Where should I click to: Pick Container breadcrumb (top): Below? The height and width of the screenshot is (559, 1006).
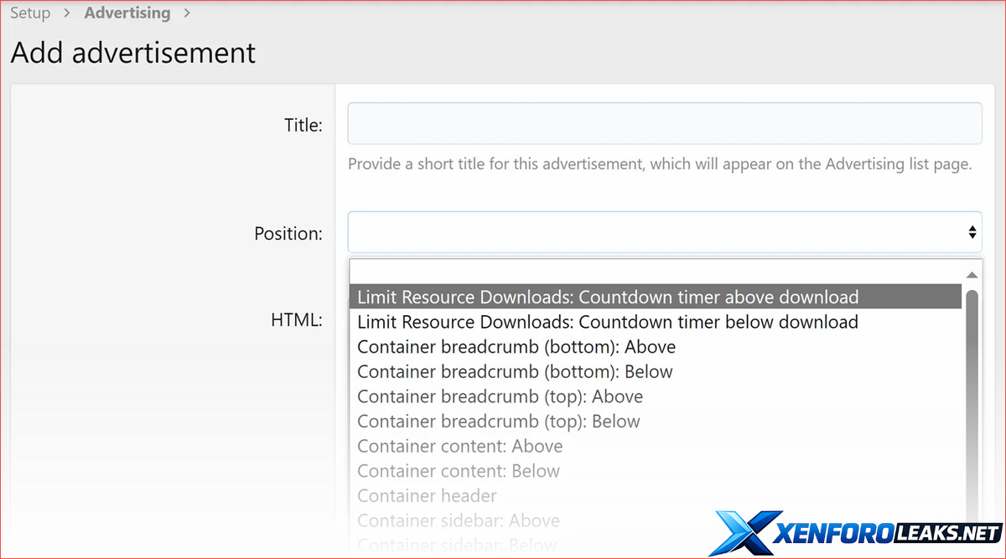pos(499,422)
